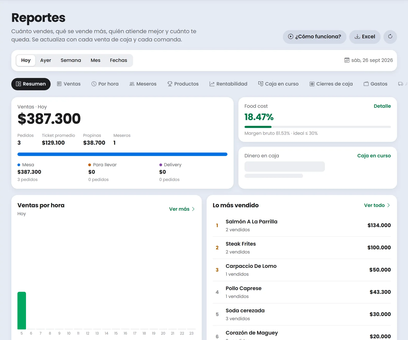This screenshot has width=408, height=340.
Task: Download the report via Excel button
Action: [365, 37]
